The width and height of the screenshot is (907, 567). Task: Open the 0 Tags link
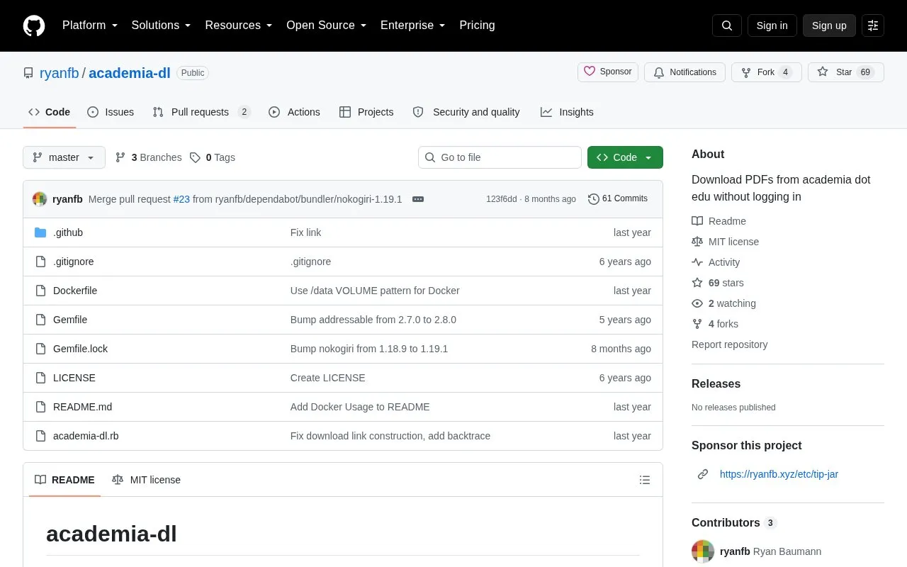click(213, 157)
